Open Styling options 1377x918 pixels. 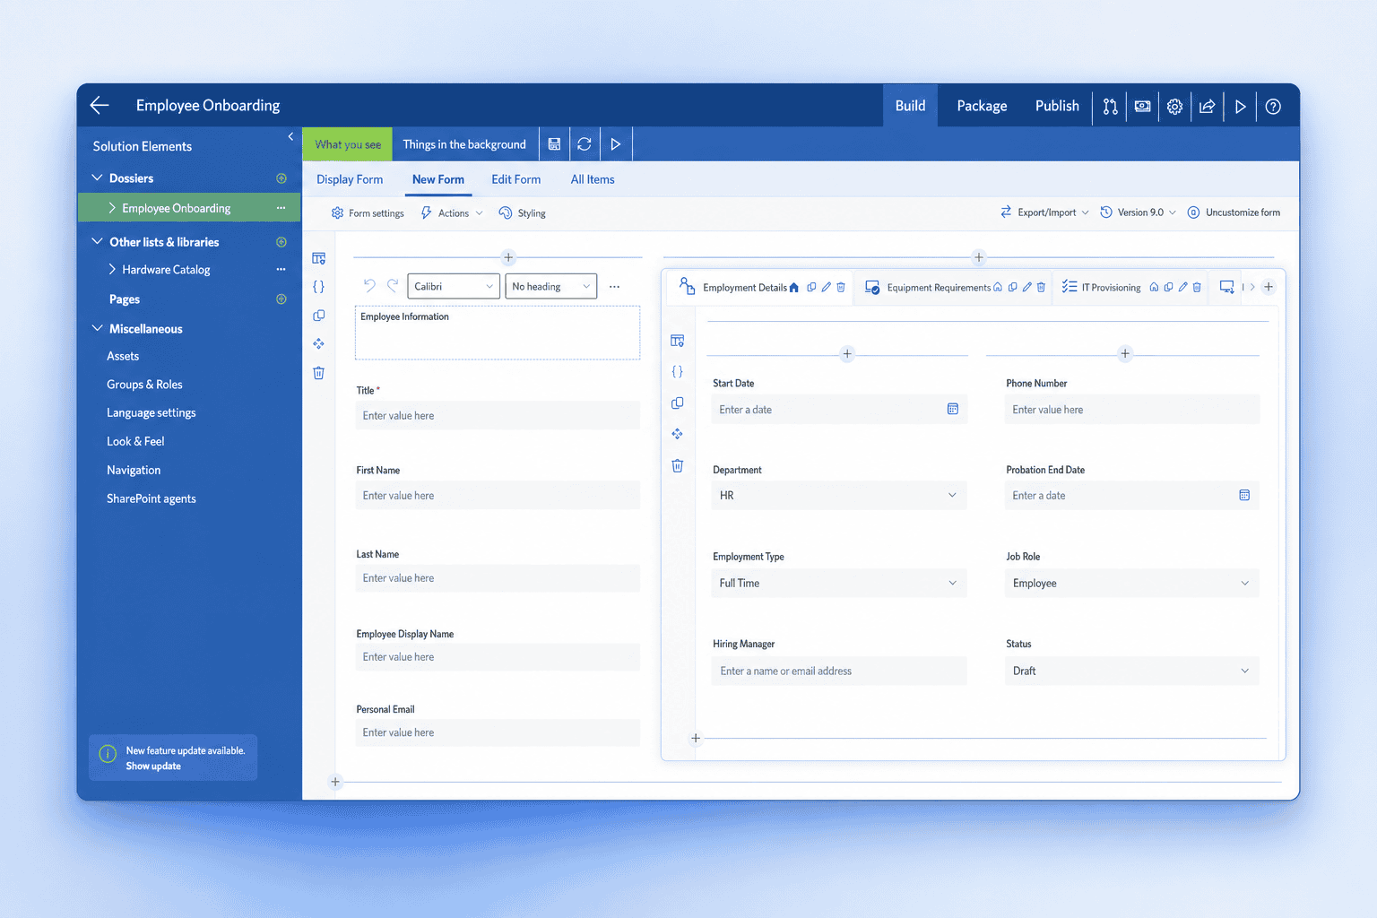pyautogui.click(x=523, y=213)
